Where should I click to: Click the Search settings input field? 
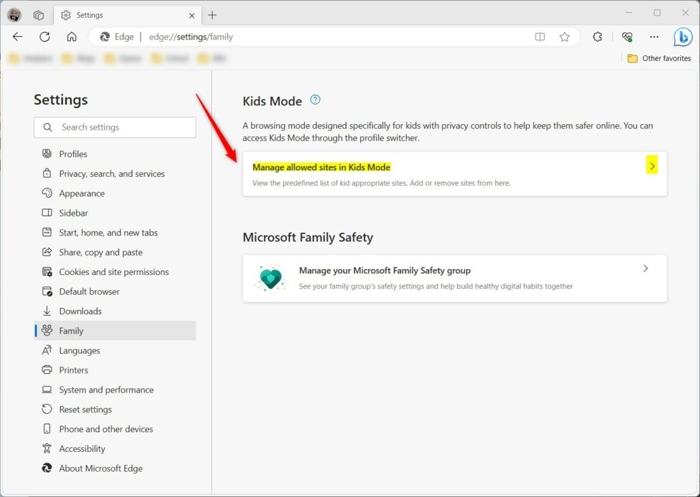tap(115, 127)
